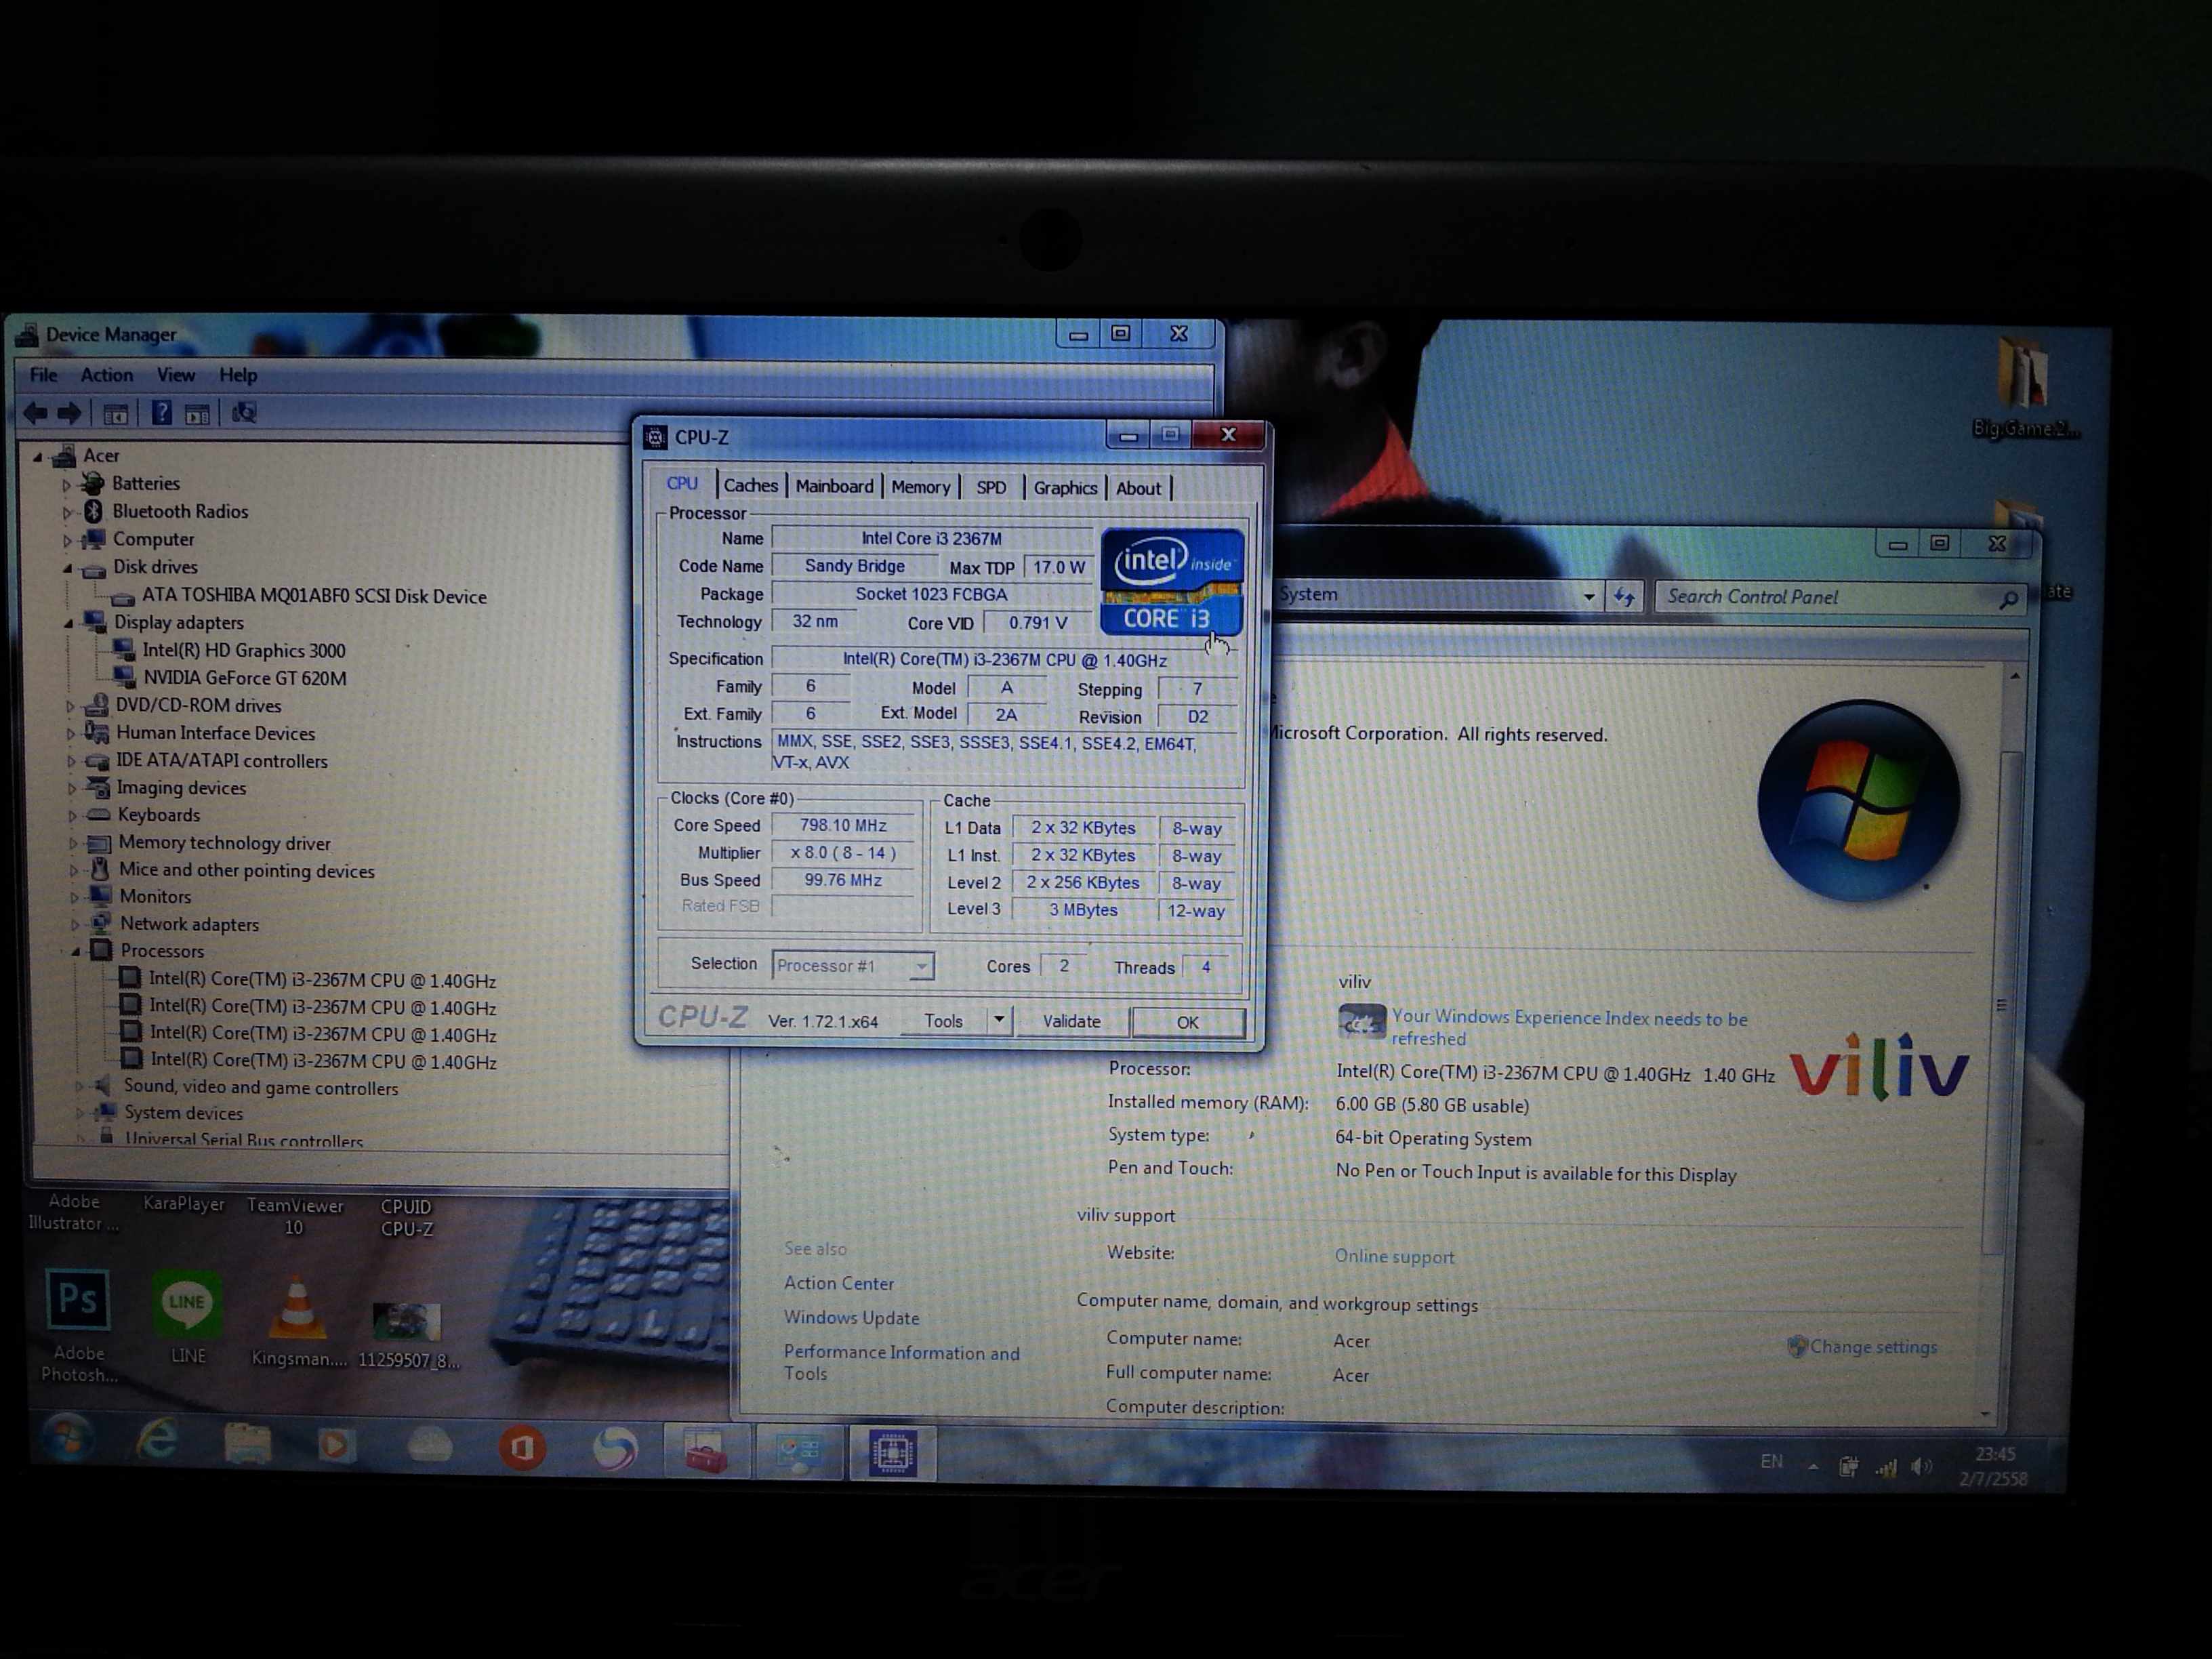Click Change settings link
This screenshot has width=2212, height=1659.
(1872, 1347)
